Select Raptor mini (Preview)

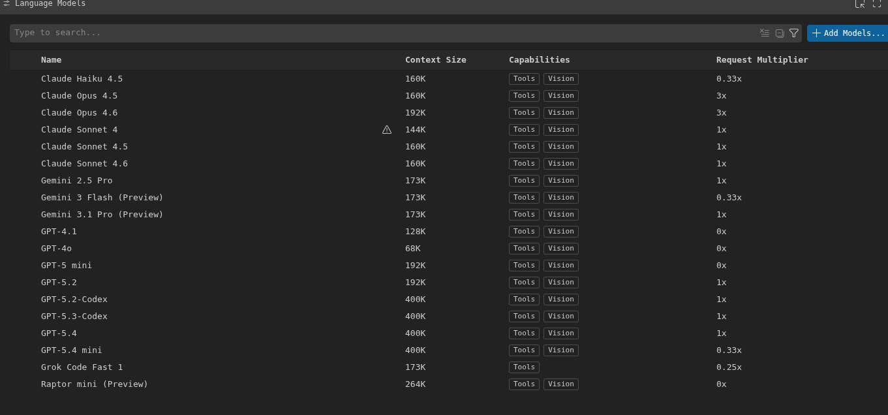[x=95, y=384]
